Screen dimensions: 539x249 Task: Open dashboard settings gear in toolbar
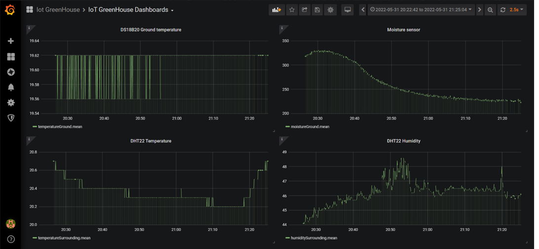(x=330, y=10)
